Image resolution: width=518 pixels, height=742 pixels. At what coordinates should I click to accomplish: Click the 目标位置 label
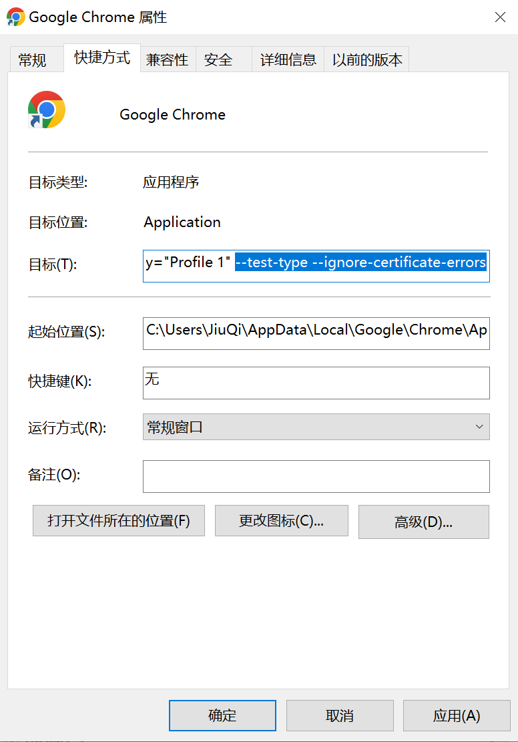pyautogui.click(x=58, y=222)
